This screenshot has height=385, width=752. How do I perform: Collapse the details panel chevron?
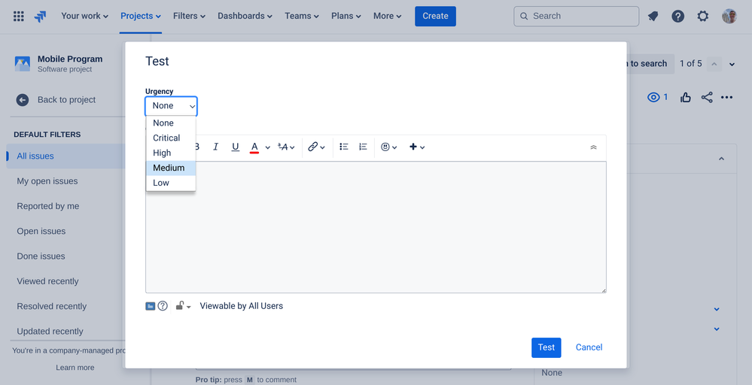click(721, 159)
